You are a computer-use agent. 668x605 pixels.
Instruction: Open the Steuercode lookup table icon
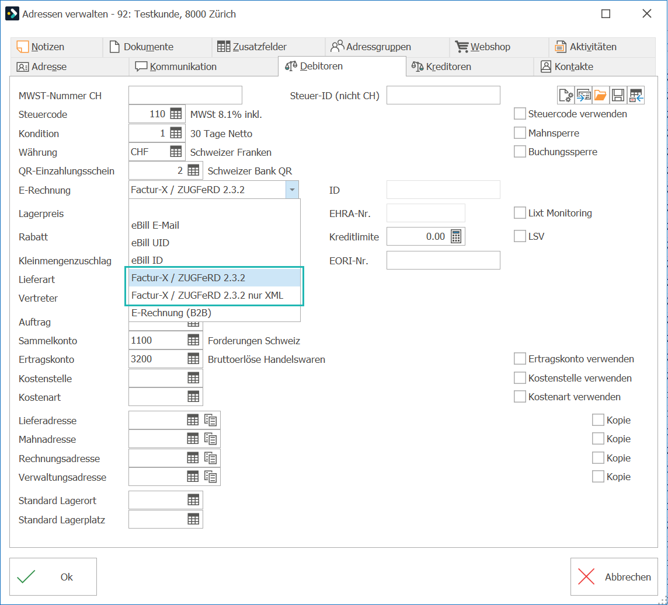[176, 114]
